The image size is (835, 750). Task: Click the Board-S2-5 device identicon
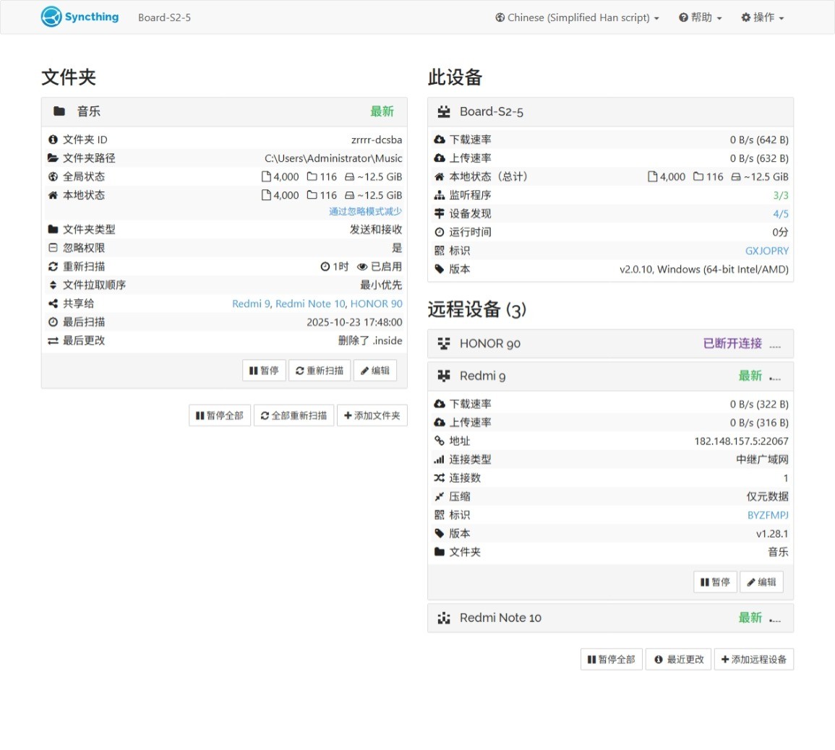click(444, 111)
